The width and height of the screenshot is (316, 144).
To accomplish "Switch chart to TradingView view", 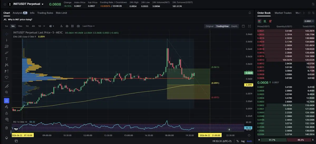I will pyautogui.click(x=222, y=26).
